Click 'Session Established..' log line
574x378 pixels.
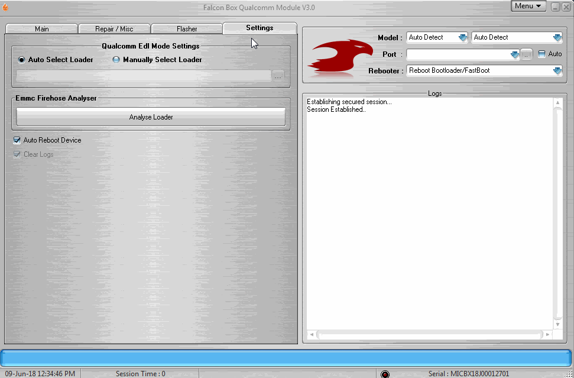[336, 109]
